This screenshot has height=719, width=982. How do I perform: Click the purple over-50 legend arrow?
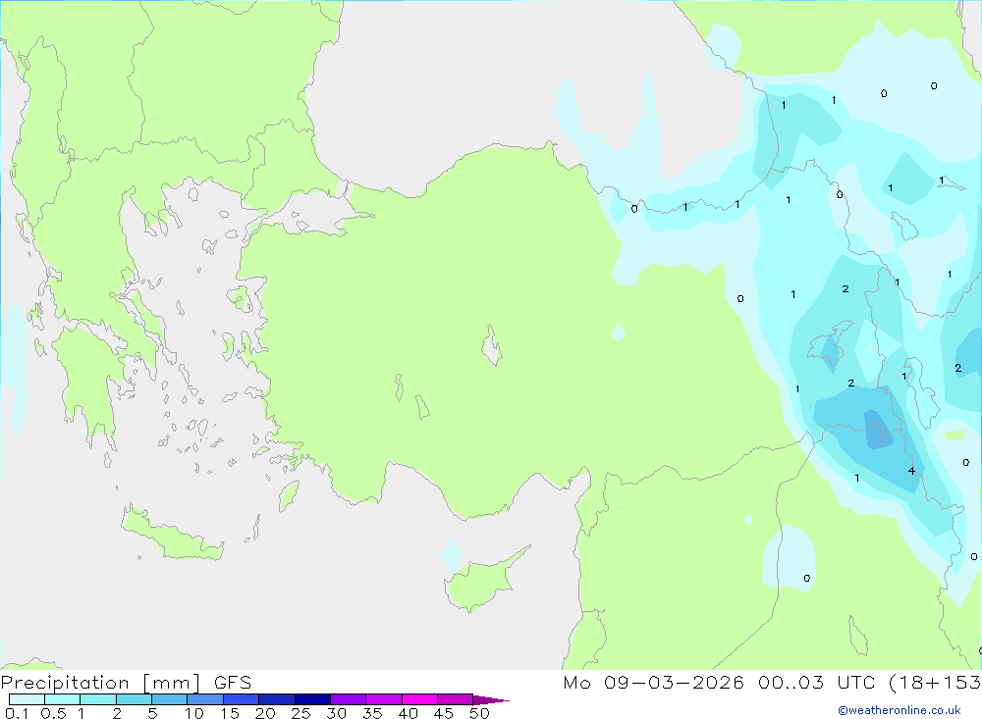point(490,700)
